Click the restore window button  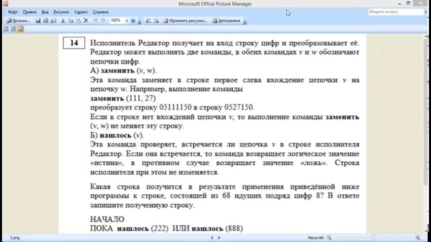pos(408,3)
